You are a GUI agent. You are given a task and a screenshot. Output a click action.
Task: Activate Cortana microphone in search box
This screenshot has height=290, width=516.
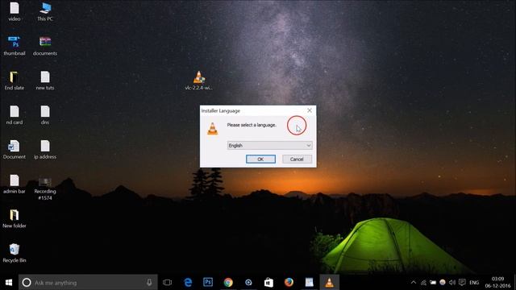coord(149,283)
